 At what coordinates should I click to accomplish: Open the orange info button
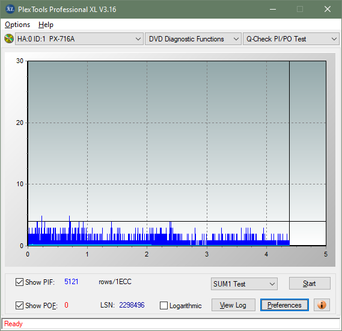click(x=322, y=305)
